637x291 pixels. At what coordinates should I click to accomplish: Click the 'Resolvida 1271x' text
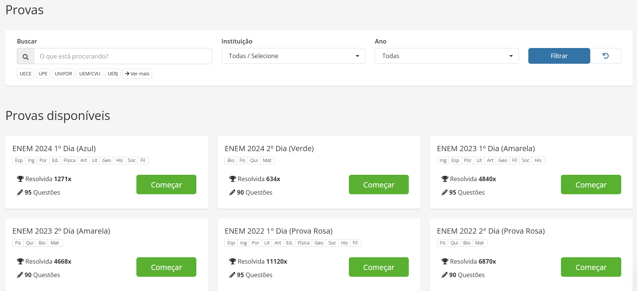tap(48, 179)
